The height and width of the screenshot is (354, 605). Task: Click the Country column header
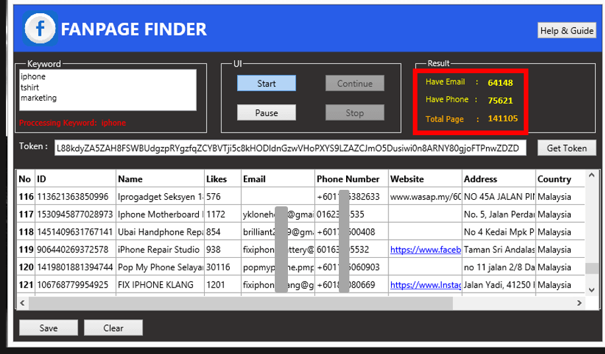[560, 179]
